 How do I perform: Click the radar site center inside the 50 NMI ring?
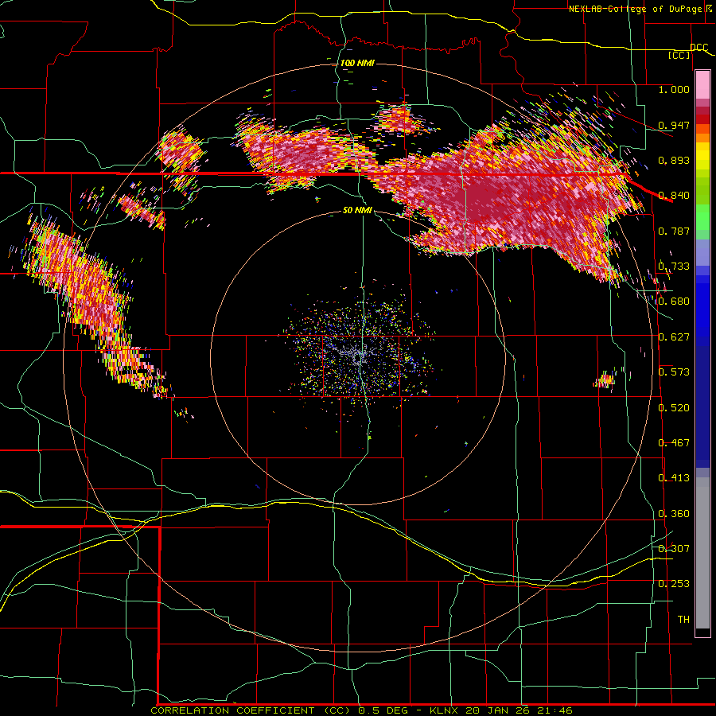coord(359,357)
